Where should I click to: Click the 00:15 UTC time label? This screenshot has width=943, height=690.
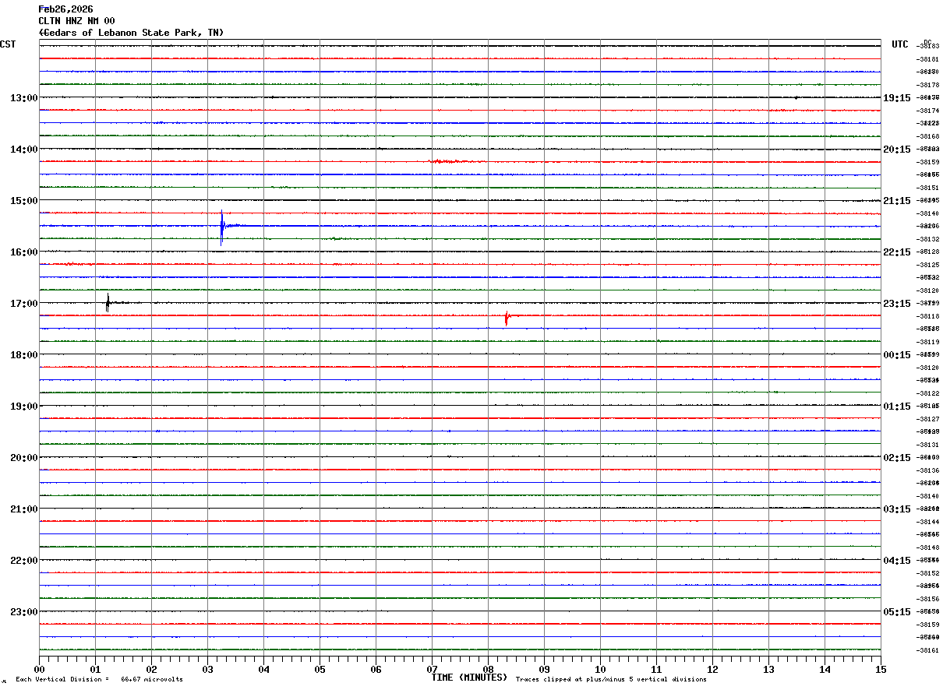tap(897, 355)
